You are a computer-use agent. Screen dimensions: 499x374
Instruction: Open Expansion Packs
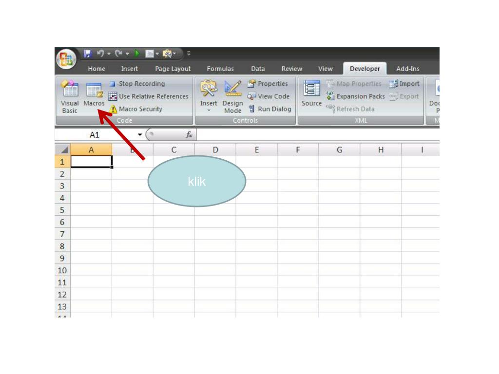(x=355, y=96)
